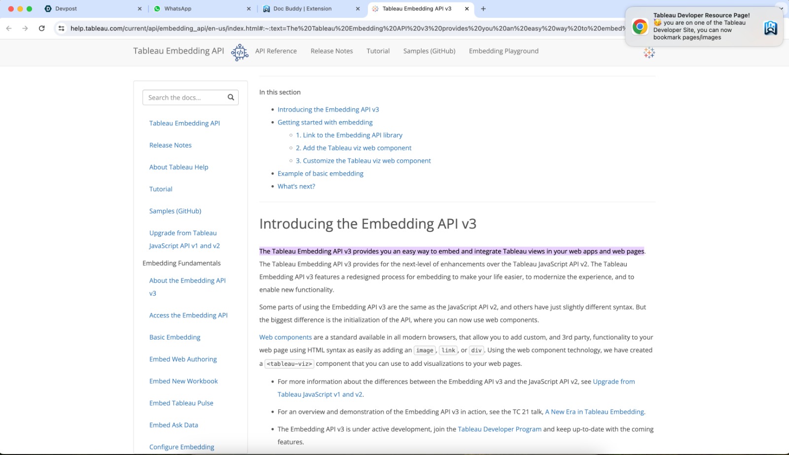Close the WhatsApp tab
This screenshot has width=789, height=455.
[249, 9]
